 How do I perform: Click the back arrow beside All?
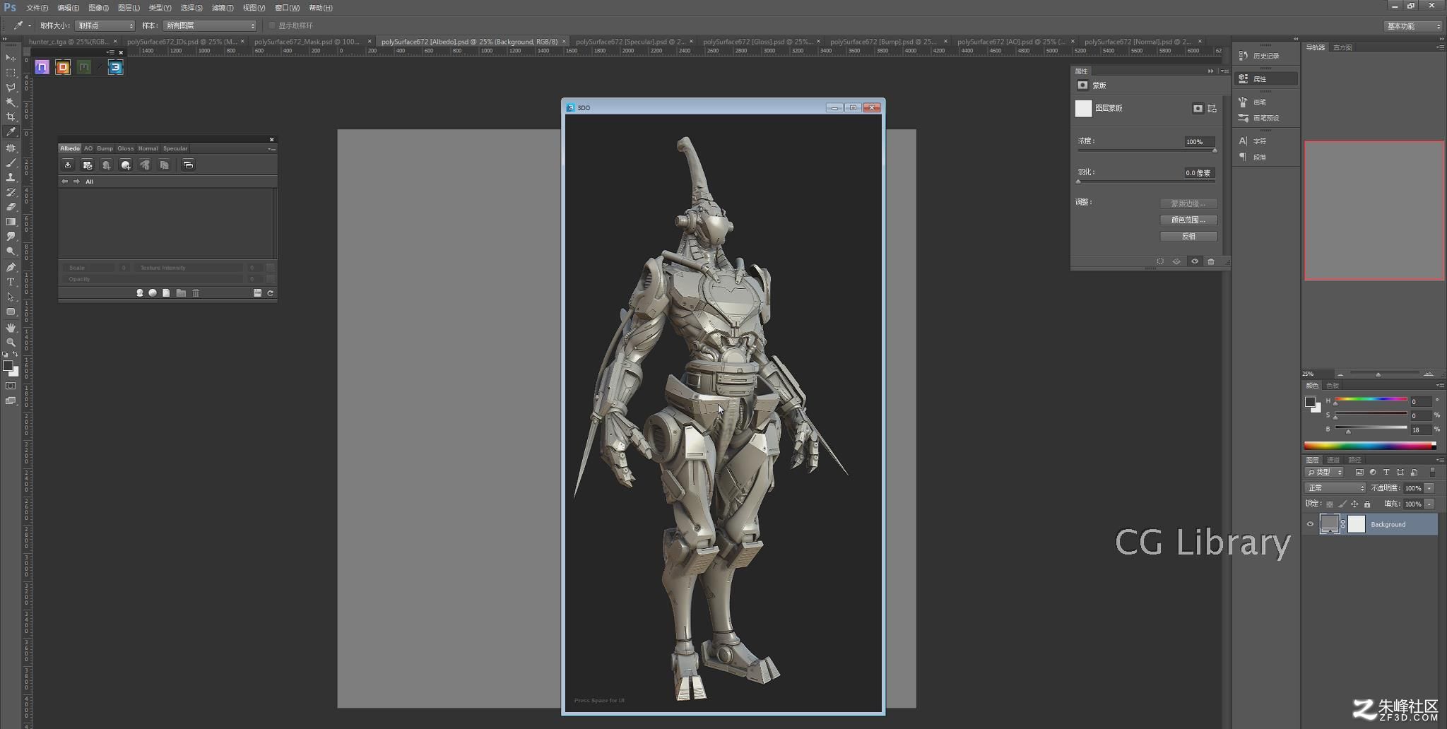(x=65, y=182)
